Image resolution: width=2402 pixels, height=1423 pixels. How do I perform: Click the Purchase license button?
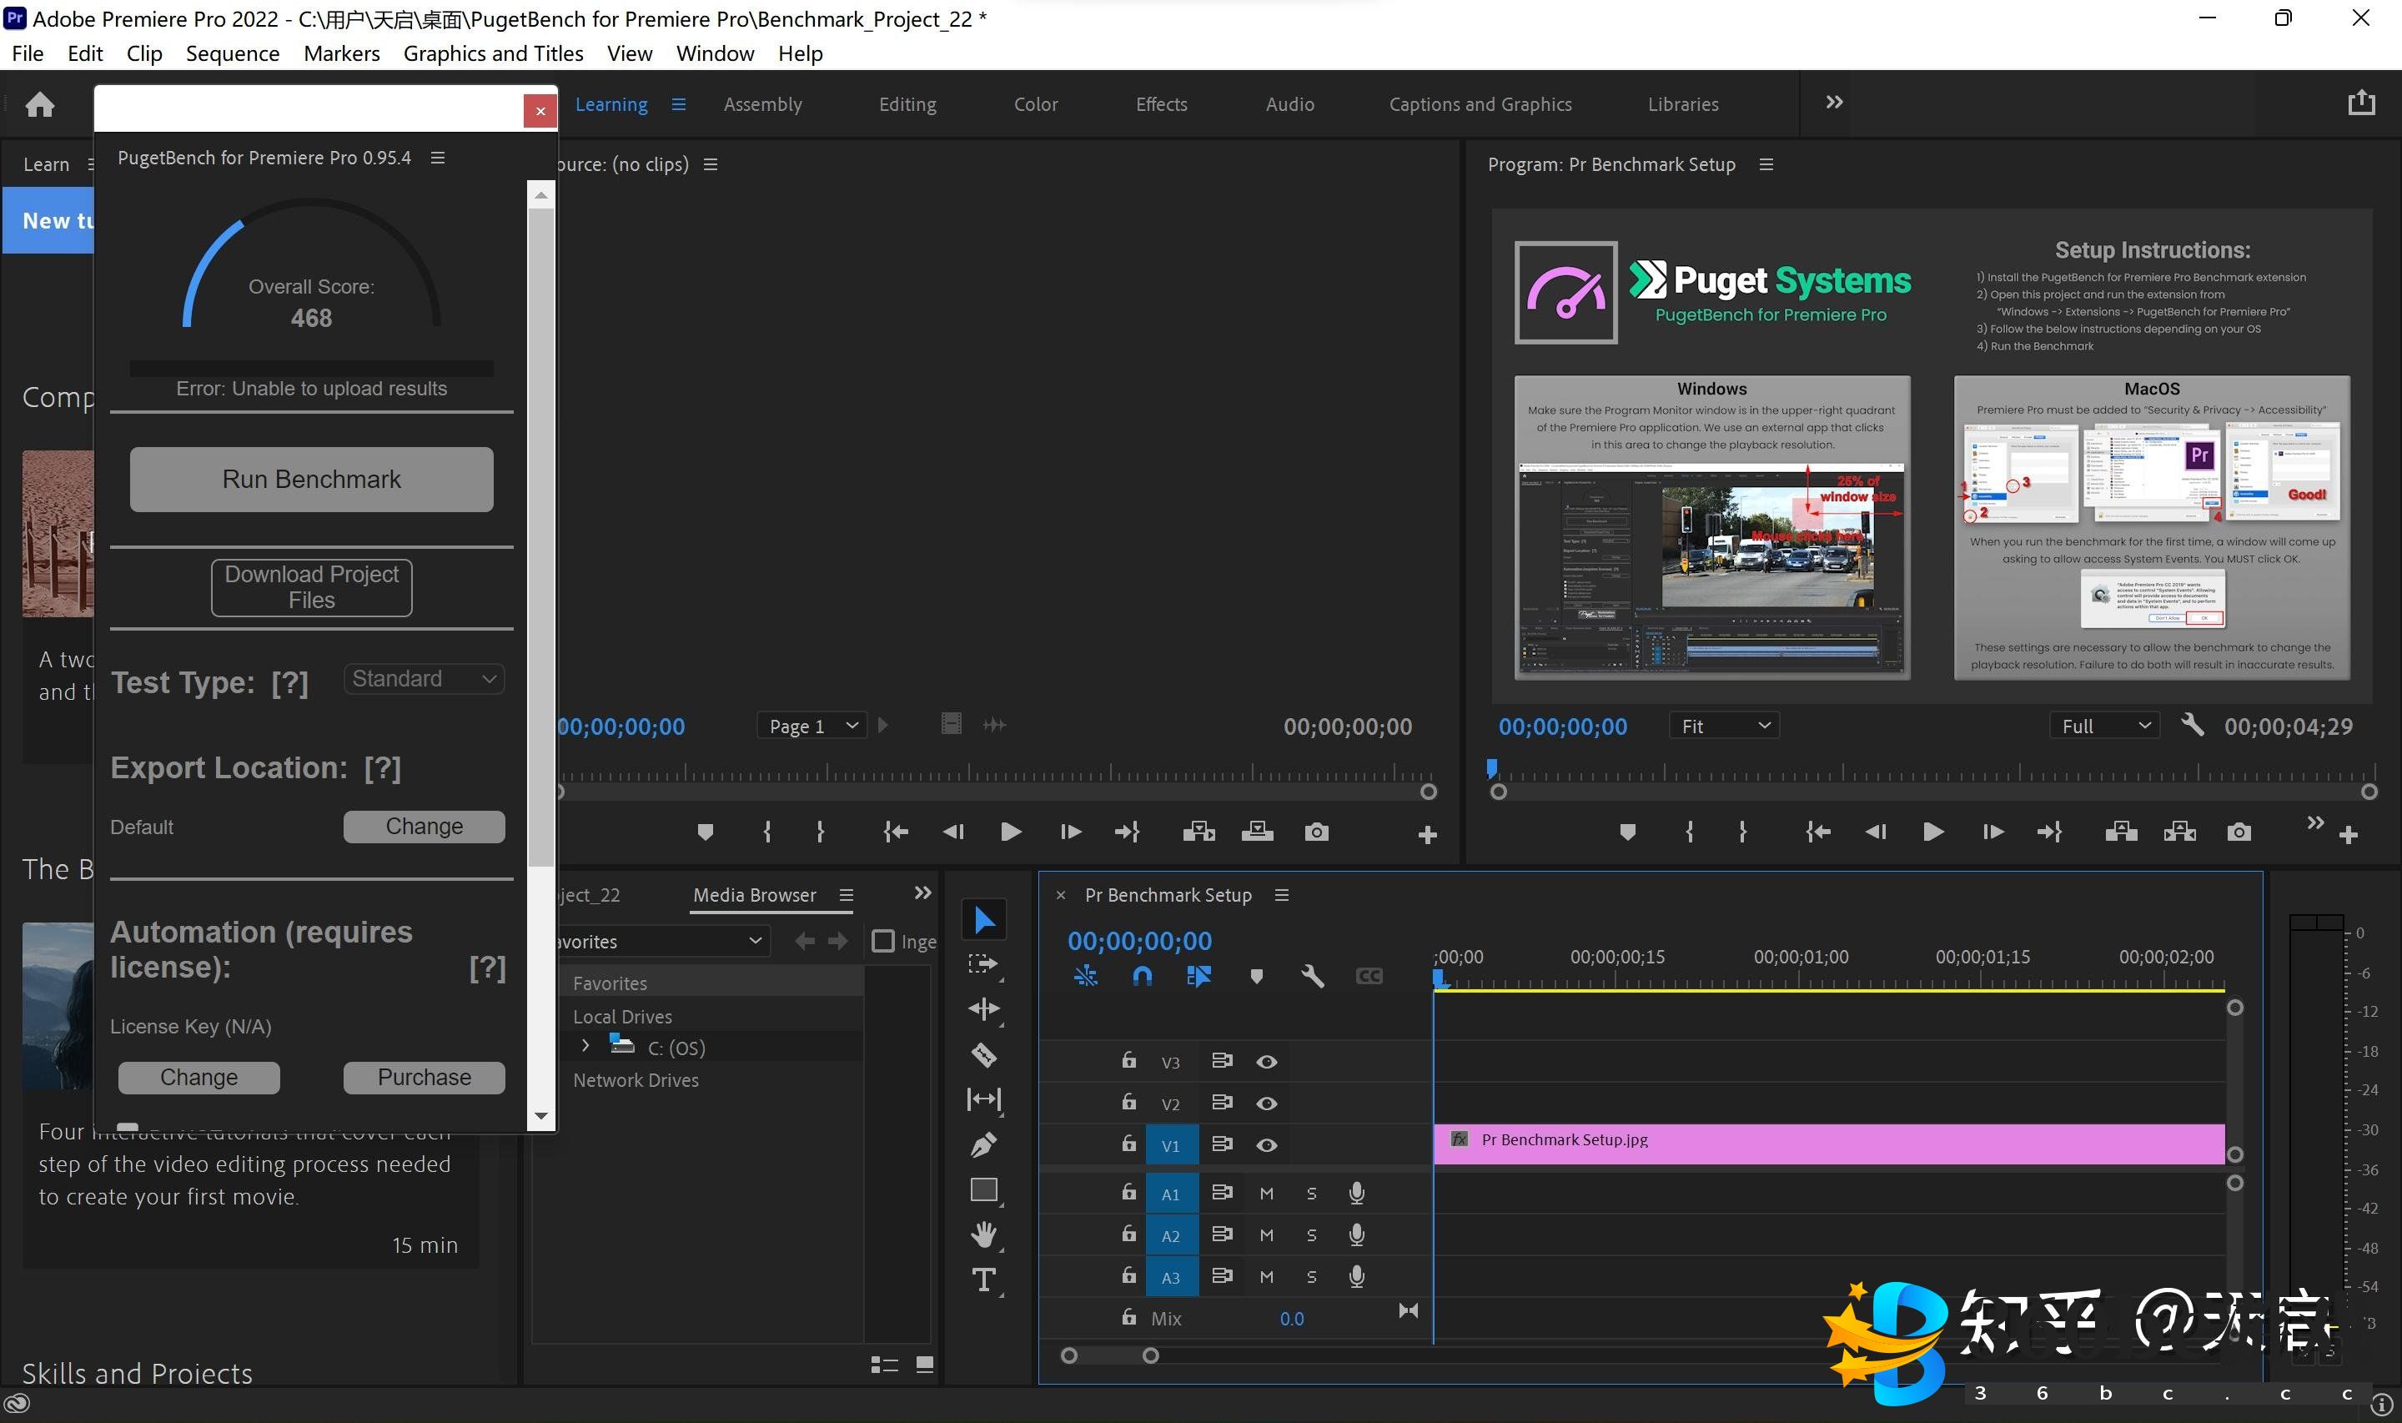tap(424, 1077)
